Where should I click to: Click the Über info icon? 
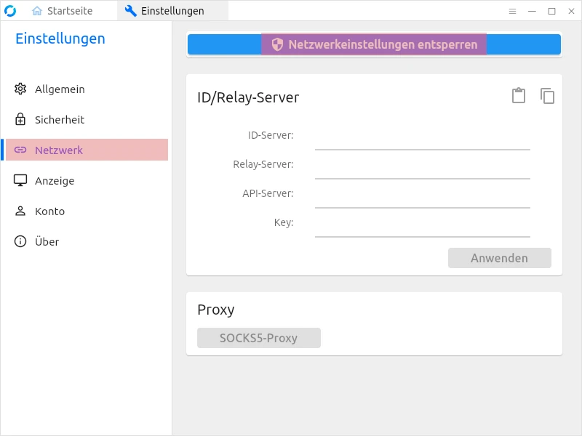21,241
